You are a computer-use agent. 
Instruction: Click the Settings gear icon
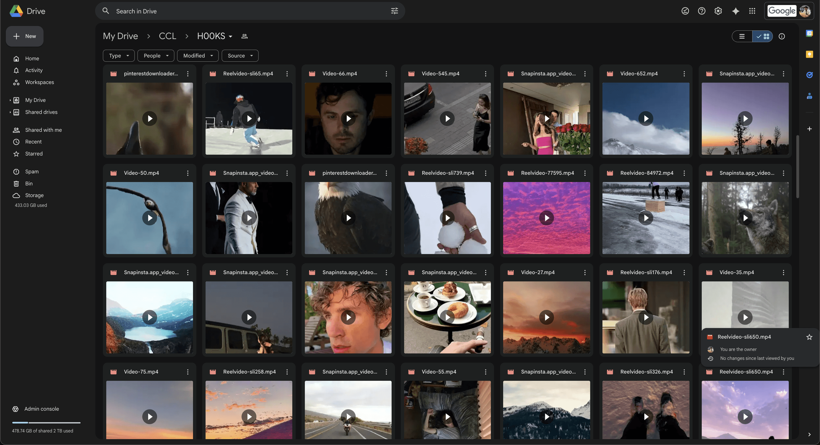click(718, 11)
